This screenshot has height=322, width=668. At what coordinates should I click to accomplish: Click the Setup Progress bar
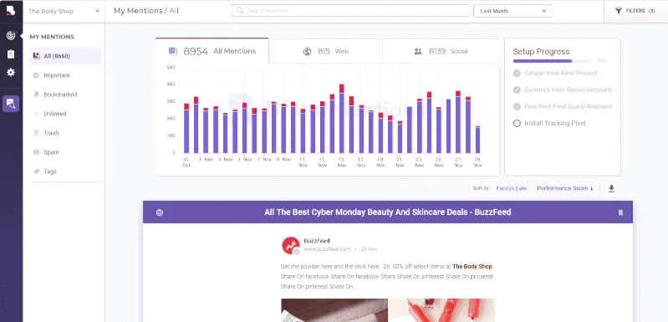(x=552, y=61)
